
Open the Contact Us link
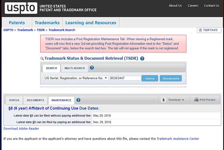(x=212, y=6)
